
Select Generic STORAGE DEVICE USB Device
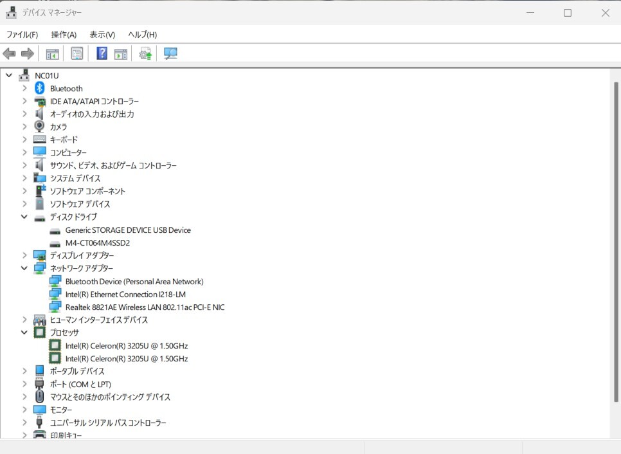click(x=128, y=230)
